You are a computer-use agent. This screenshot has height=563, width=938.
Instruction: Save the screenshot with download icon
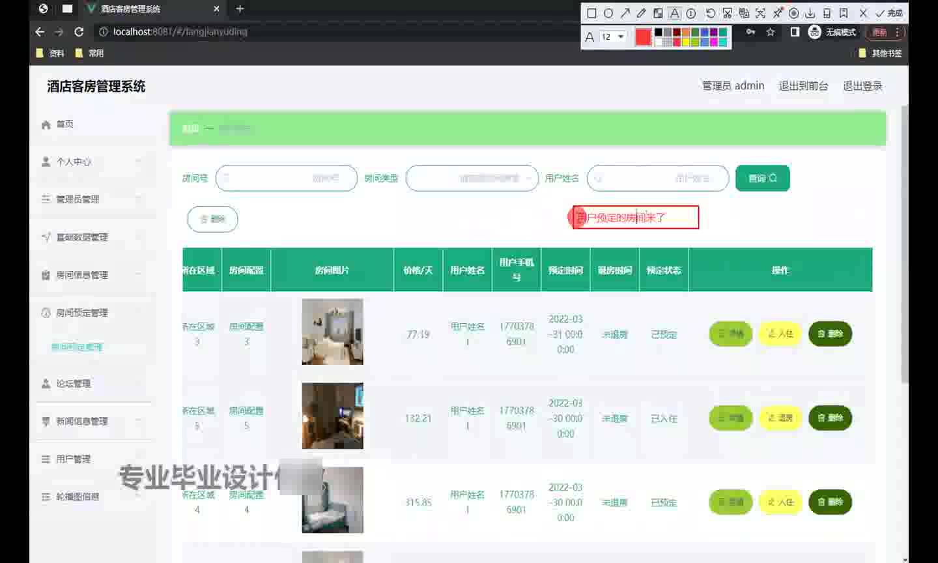[810, 13]
